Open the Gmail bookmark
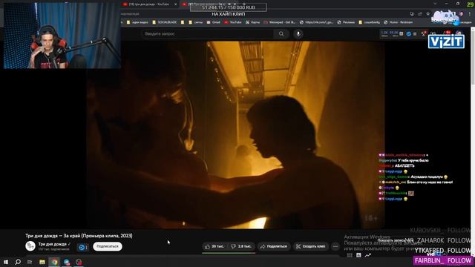 pyautogui.click(x=214, y=22)
